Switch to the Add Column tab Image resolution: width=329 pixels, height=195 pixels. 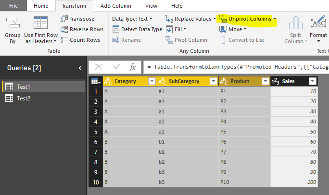point(116,6)
